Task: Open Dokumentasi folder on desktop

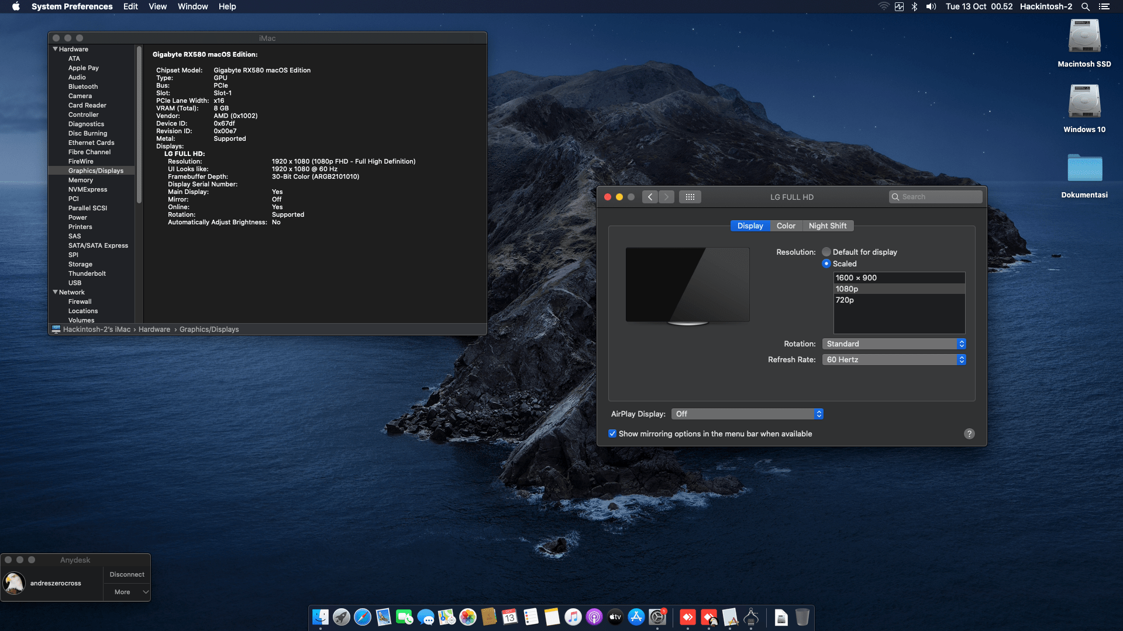Action: (1084, 168)
